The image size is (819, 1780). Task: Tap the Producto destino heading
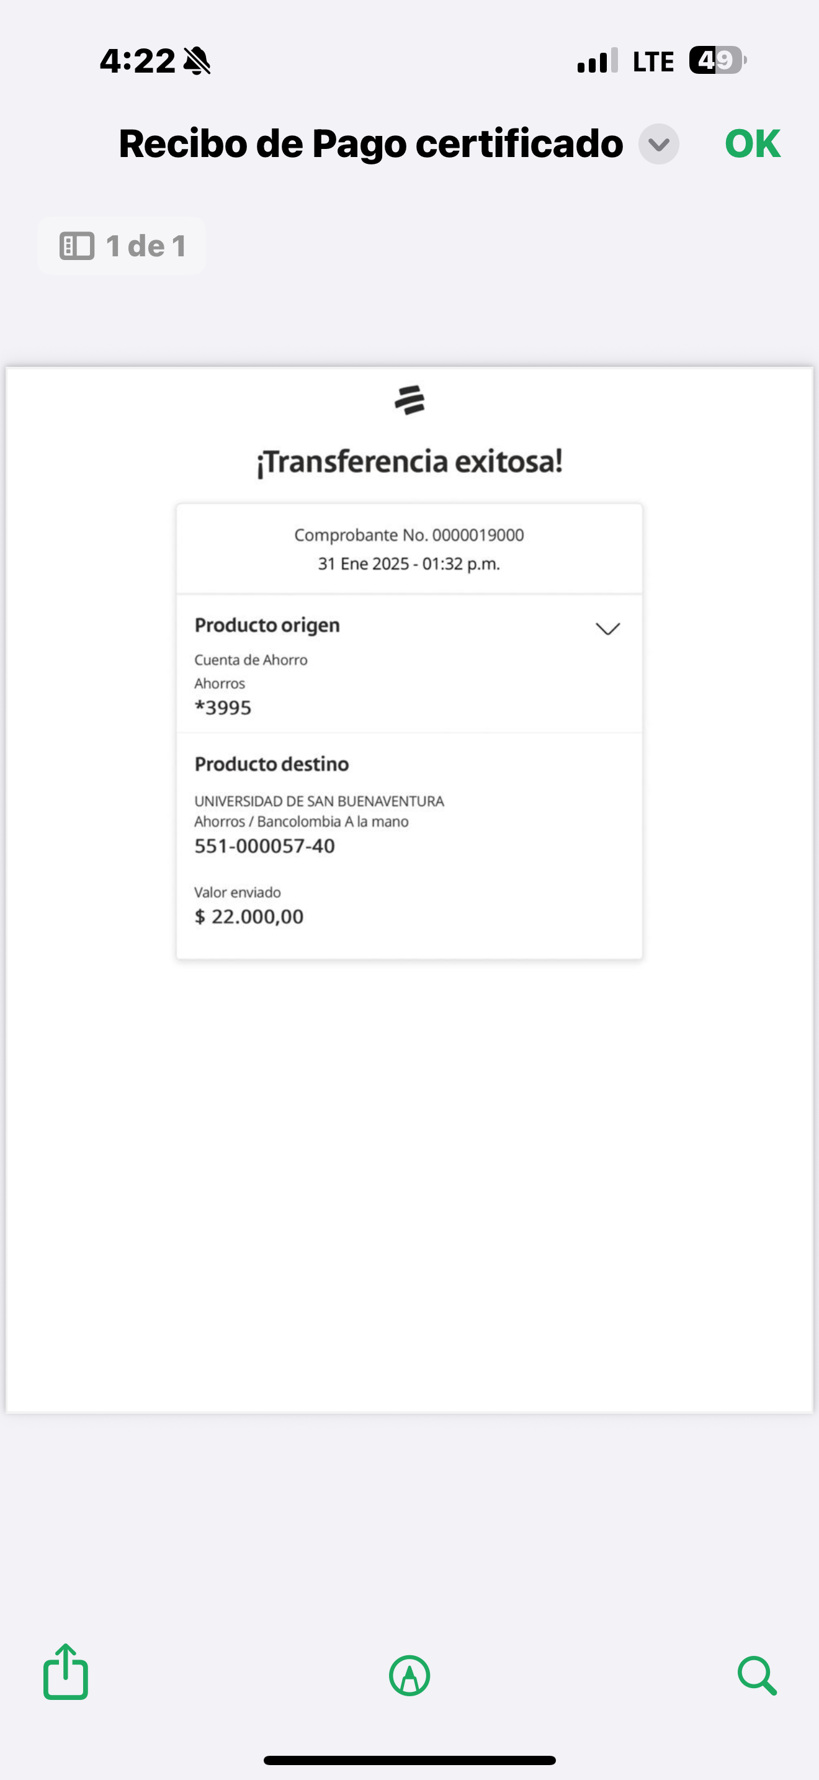pyautogui.click(x=271, y=764)
